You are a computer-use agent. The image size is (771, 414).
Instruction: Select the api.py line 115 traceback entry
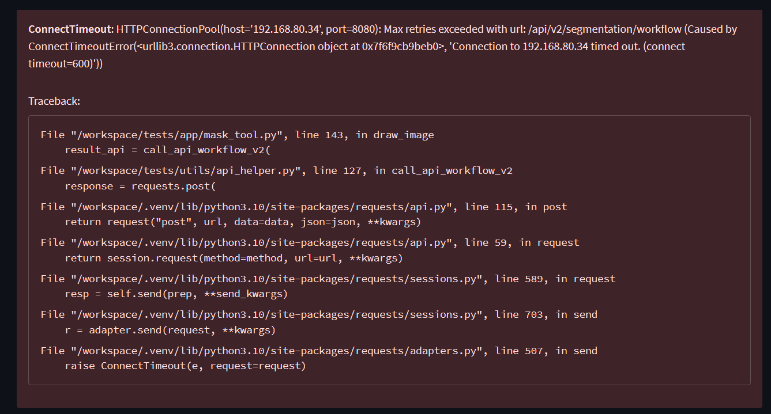pyautogui.click(x=303, y=207)
